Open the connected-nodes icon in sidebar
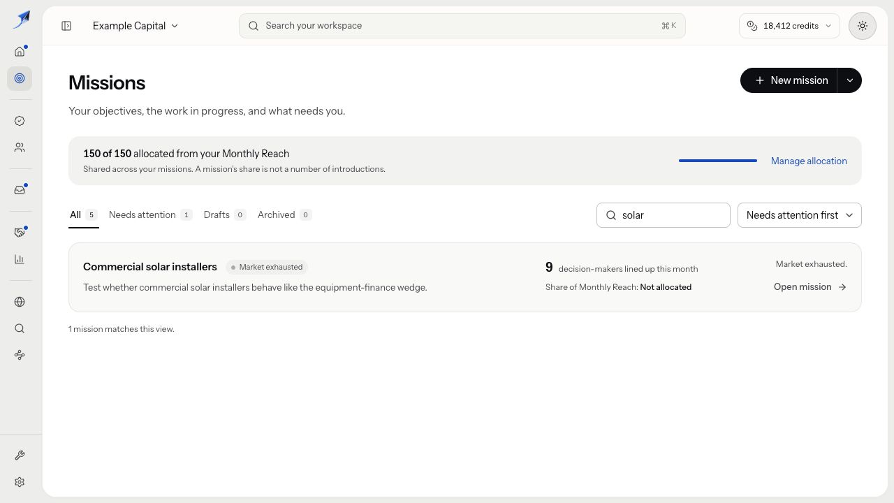This screenshot has height=503, width=894. (x=20, y=355)
